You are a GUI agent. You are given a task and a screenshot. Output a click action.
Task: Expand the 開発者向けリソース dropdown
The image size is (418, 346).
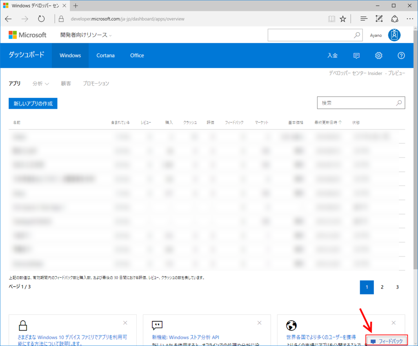pos(86,35)
